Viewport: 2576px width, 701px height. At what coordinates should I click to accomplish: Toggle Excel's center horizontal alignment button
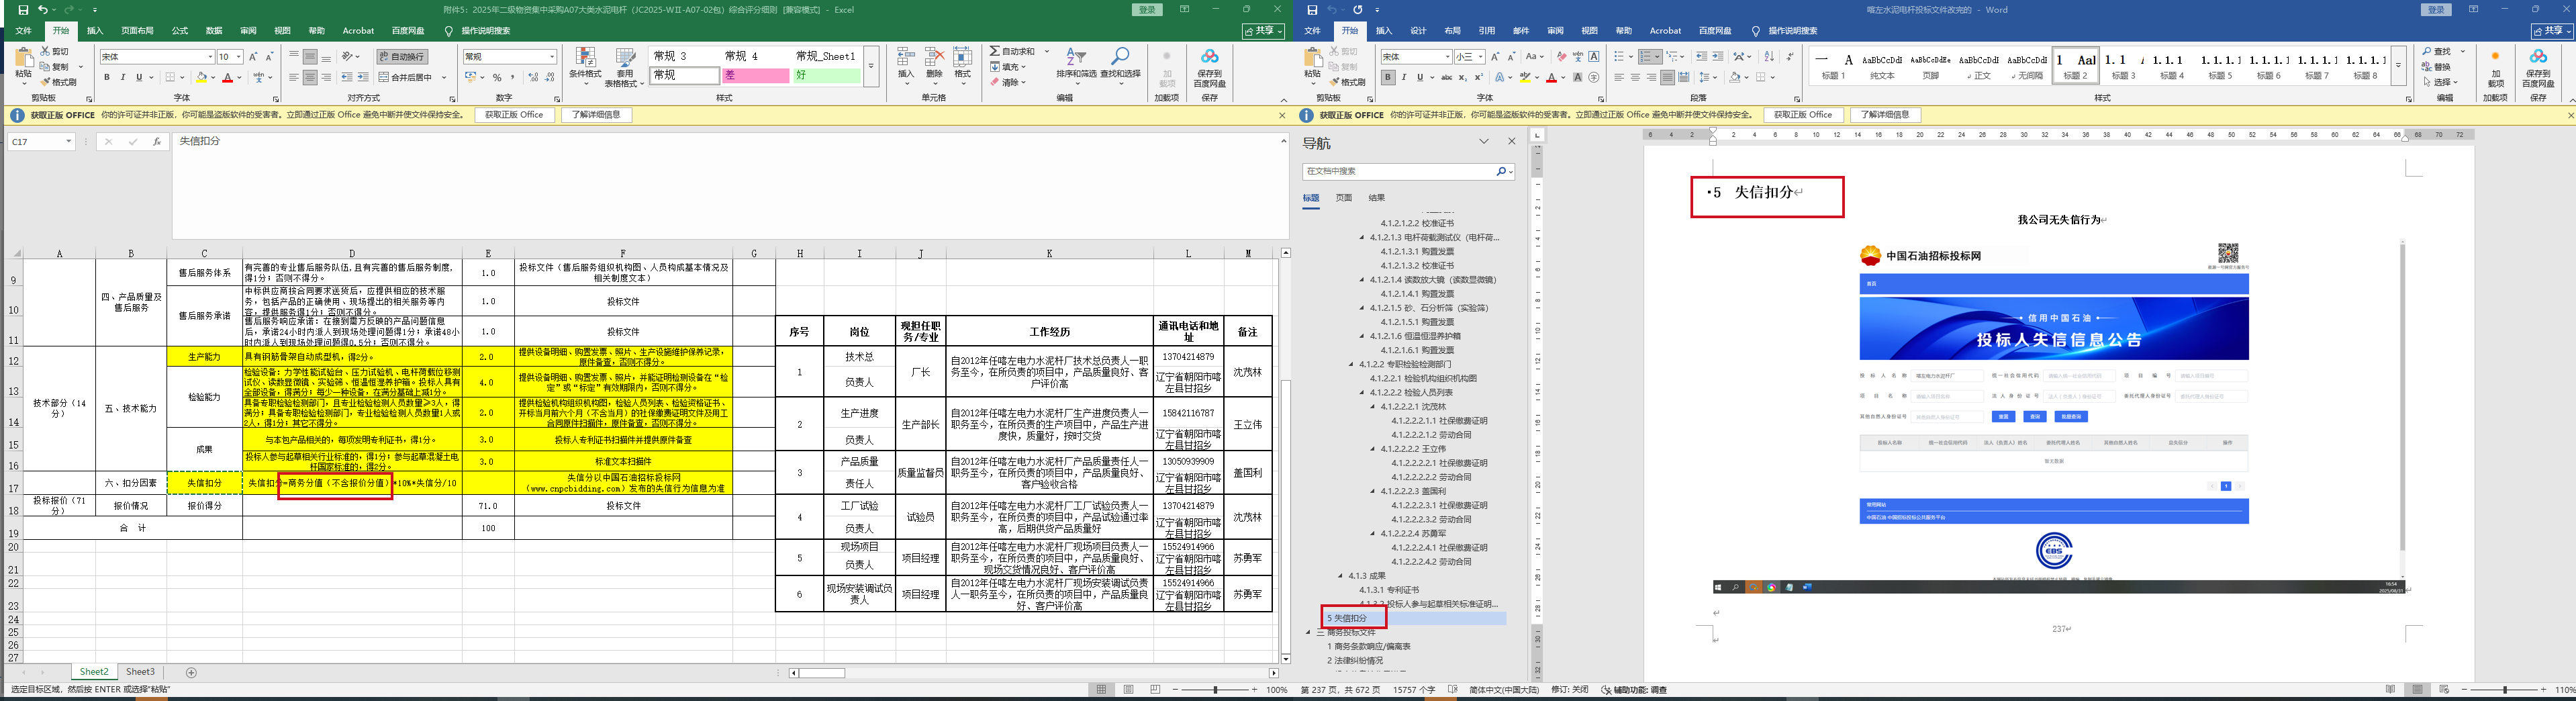pyautogui.click(x=310, y=77)
